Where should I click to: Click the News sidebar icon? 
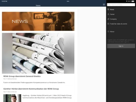pyautogui.click(x=108, y=9)
